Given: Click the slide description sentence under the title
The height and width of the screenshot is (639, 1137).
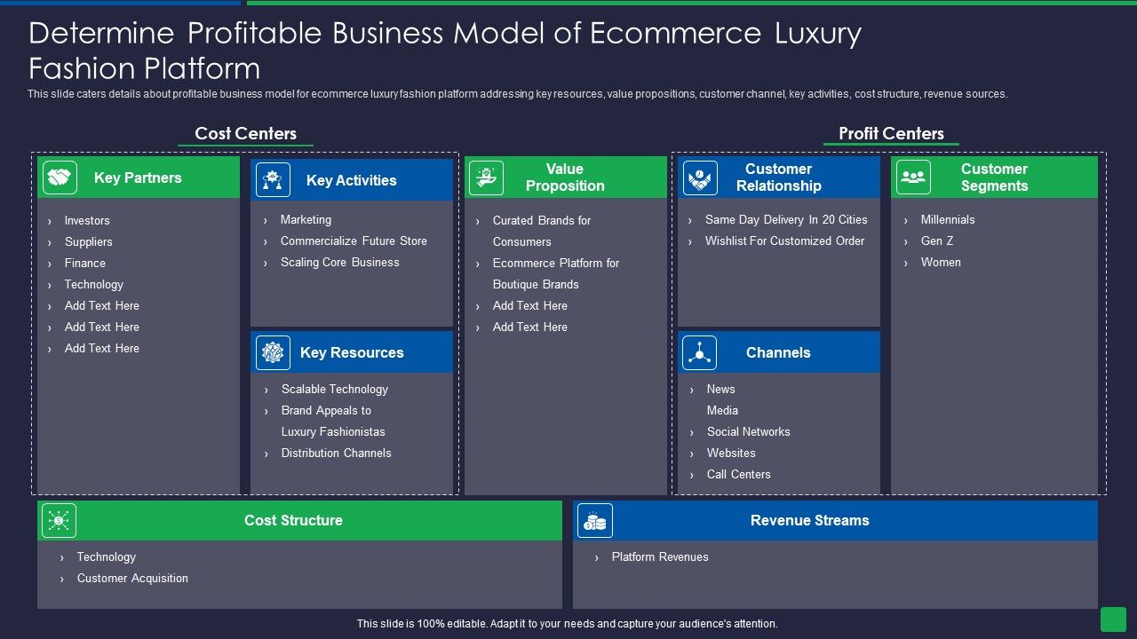Looking at the screenshot, I should [x=517, y=94].
